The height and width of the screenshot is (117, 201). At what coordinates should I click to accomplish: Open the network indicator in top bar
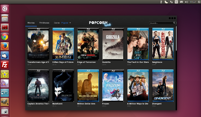pyautogui.click(x=171, y=2)
